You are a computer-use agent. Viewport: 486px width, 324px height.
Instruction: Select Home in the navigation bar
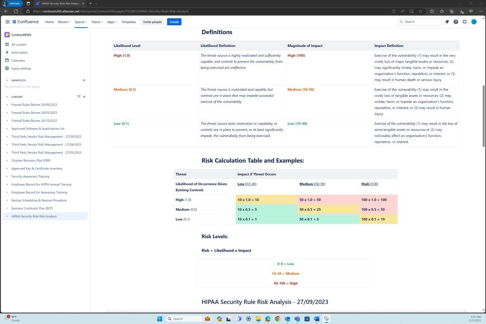pyautogui.click(x=49, y=22)
